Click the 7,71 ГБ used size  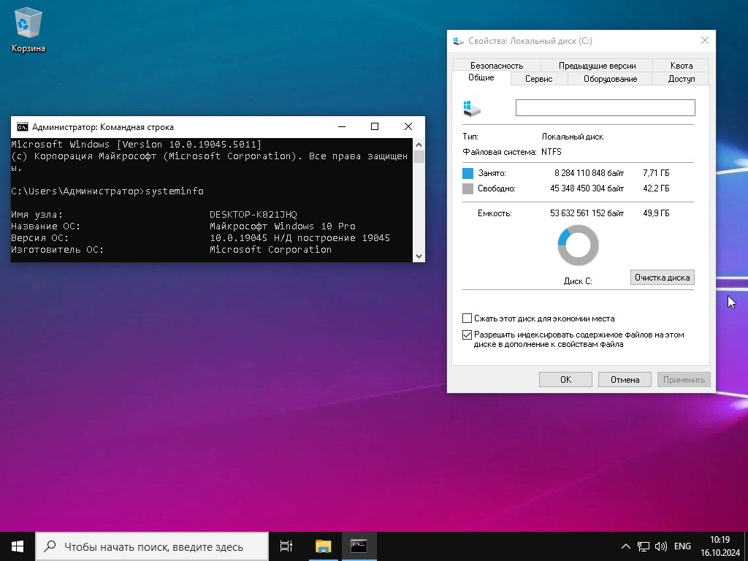[656, 172]
